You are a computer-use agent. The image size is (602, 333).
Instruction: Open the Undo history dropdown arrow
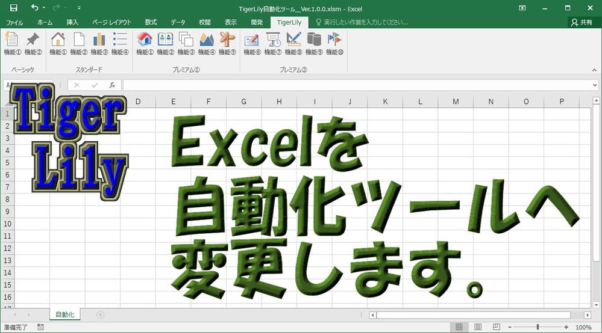coord(44,8)
